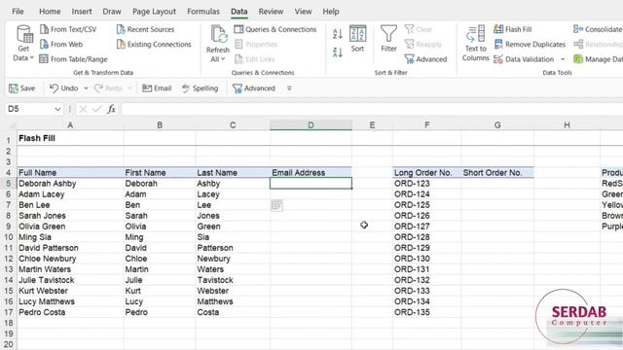Select the 'Email Address' header cell
Screen dimensions: 623x350
[x=311, y=173]
